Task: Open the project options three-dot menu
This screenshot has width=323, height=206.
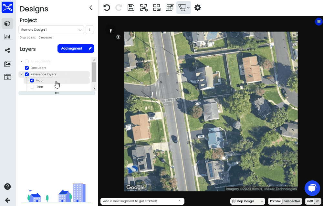Action: [89, 29]
